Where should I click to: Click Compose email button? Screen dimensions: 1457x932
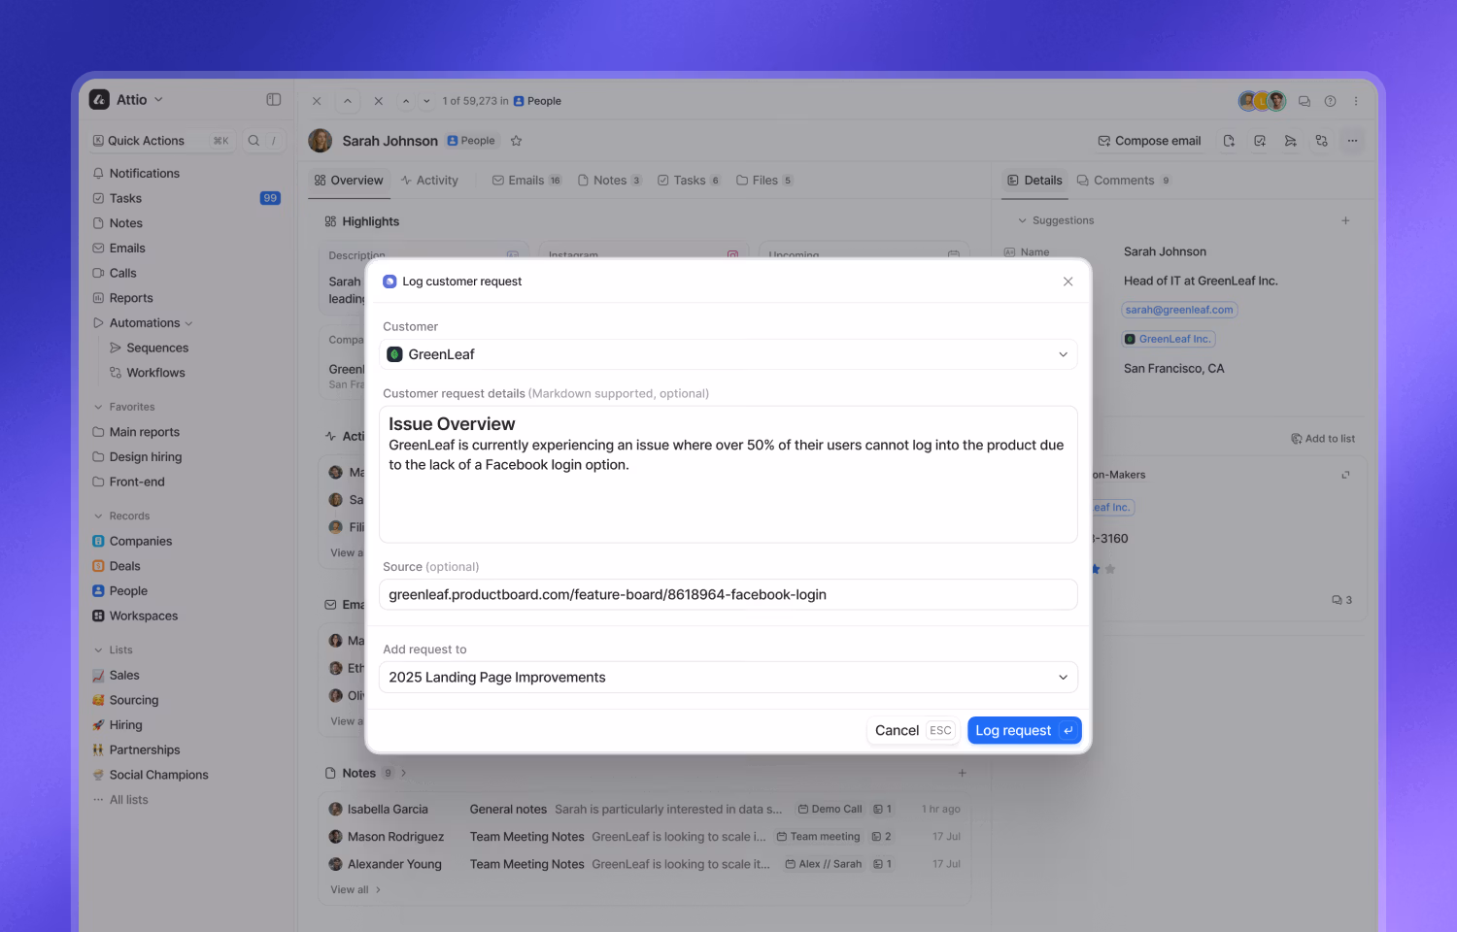tap(1149, 141)
